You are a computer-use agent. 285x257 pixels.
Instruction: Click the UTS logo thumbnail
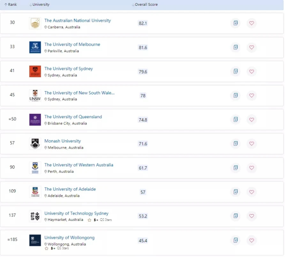coord(35,216)
